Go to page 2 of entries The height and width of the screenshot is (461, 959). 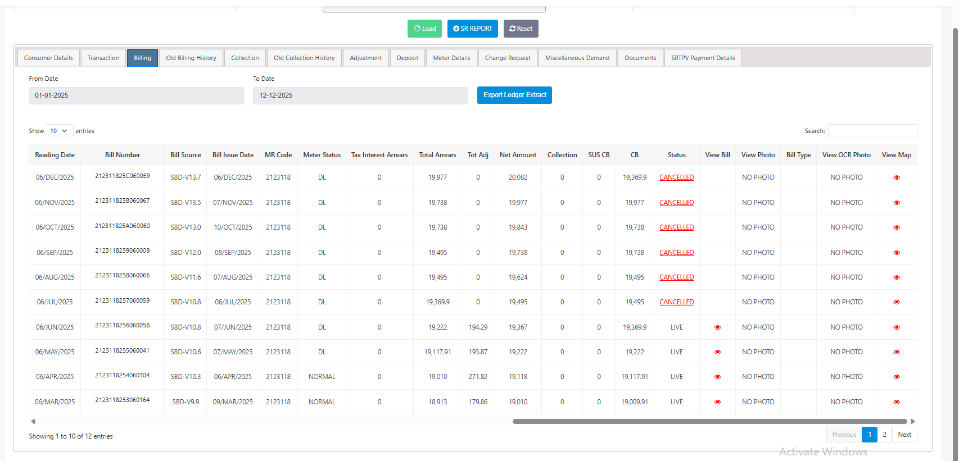pyautogui.click(x=884, y=435)
